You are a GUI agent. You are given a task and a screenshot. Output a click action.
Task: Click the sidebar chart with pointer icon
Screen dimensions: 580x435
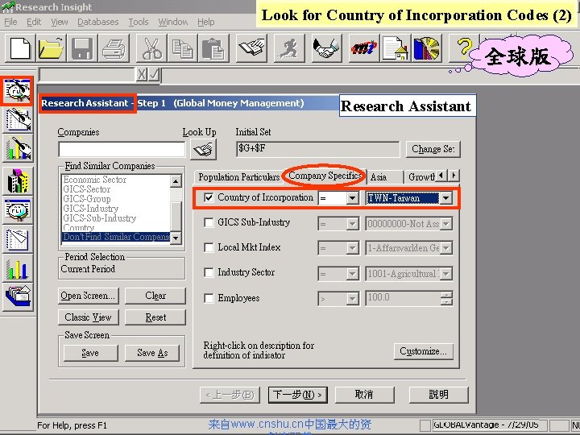18,148
